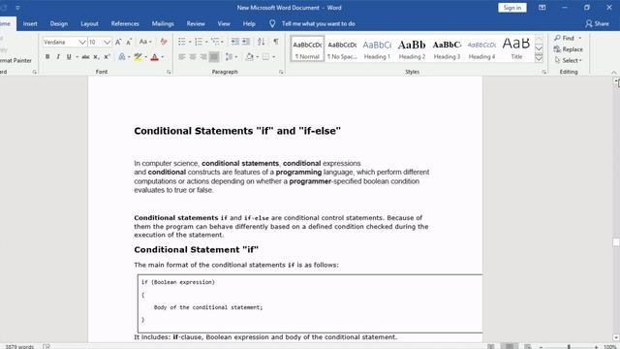Open highlight color dropdown arrow
The width and height of the screenshot is (620, 349).
pos(145,57)
